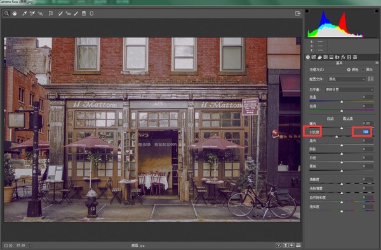Click the 自动 (Auto) link

[x=330, y=119]
